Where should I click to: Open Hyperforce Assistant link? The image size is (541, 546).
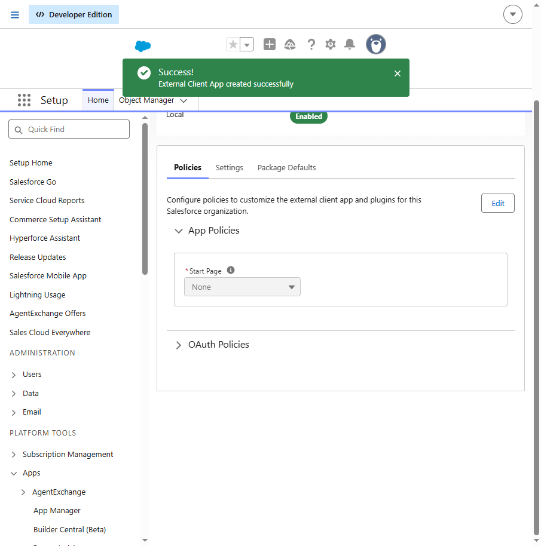pyautogui.click(x=45, y=238)
